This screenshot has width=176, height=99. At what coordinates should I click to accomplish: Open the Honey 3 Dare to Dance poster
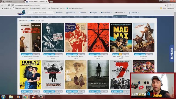31,75
